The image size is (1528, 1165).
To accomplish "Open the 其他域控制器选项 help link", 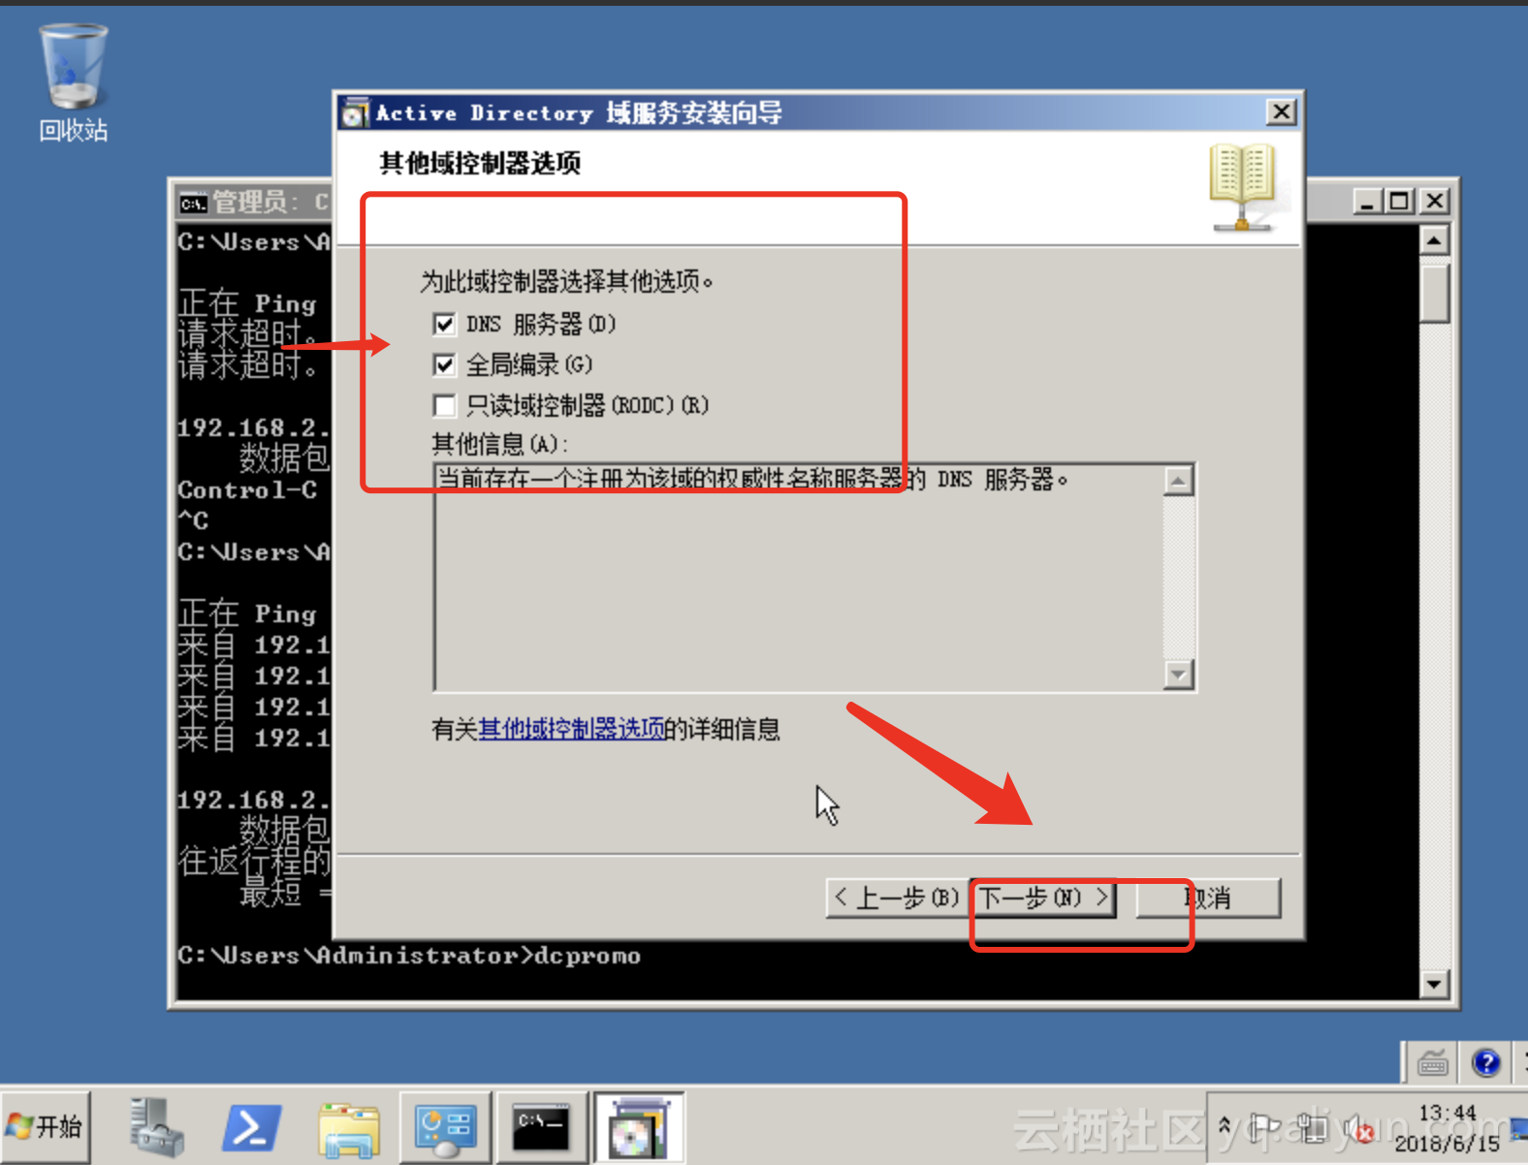I will (571, 729).
